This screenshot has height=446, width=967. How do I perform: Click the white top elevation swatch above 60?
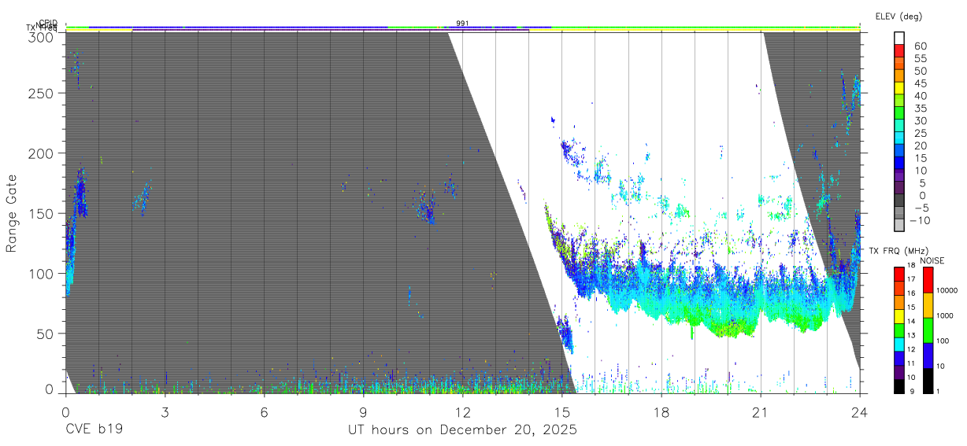click(899, 39)
